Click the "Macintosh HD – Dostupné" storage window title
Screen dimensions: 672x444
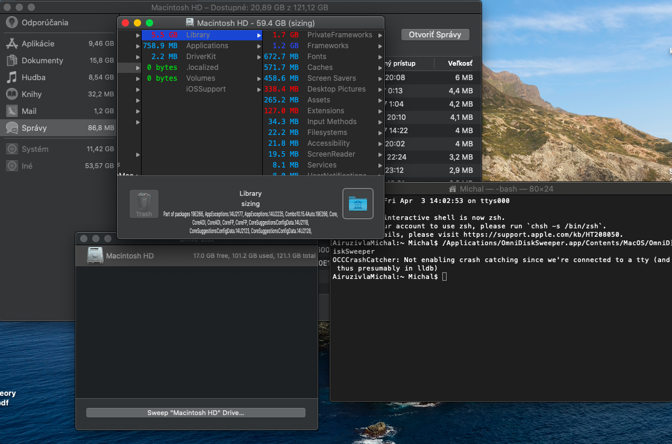point(240,7)
